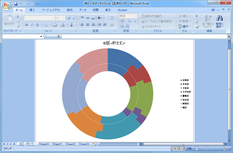Open the Excel help question mark icon

coord(213,10)
